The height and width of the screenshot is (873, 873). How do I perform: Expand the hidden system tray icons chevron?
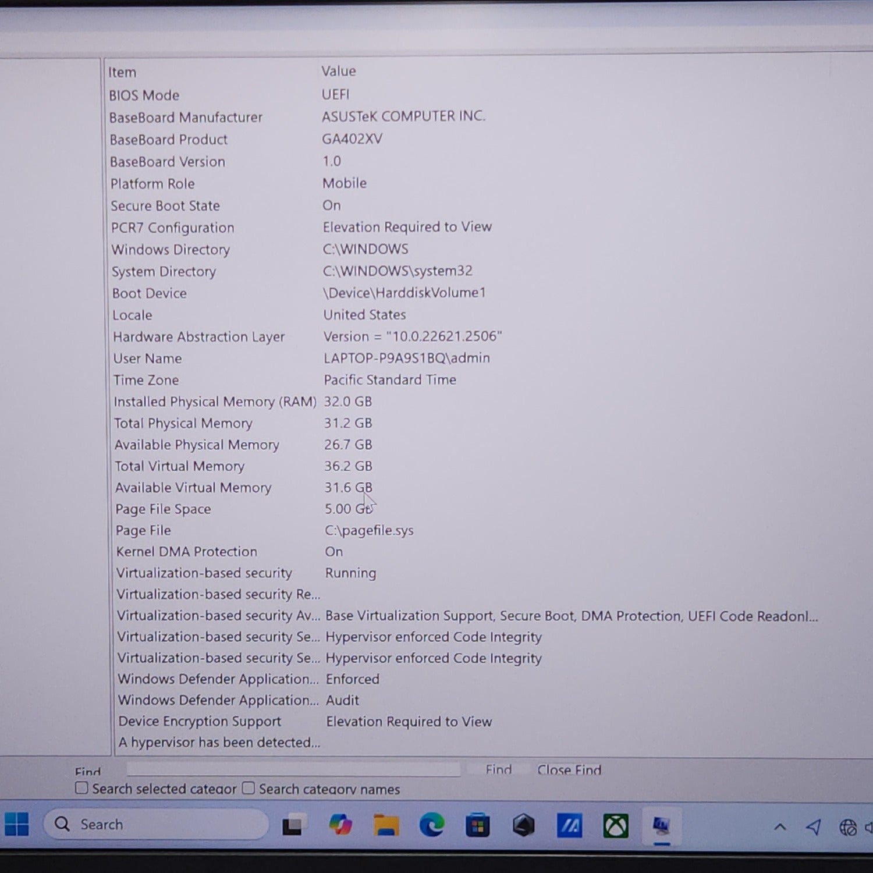click(x=780, y=827)
